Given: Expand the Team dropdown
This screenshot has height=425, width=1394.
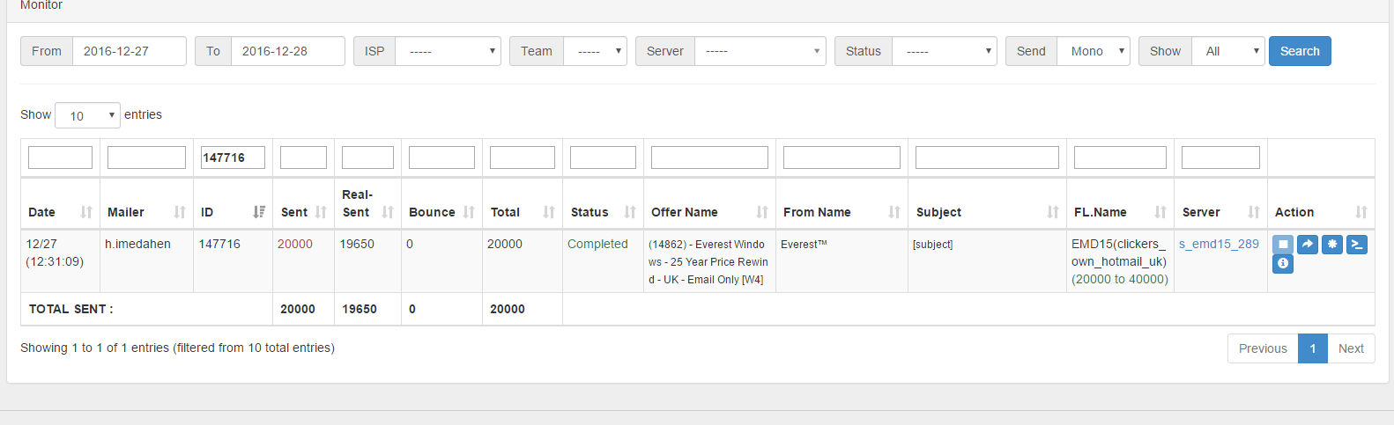Looking at the screenshot, I should click(595, 51).
